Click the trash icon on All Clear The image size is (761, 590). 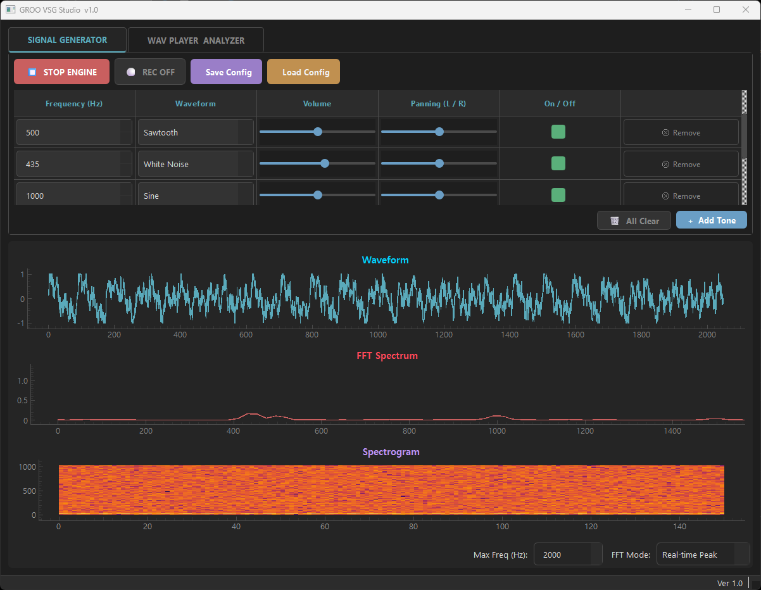coord(613,220)
